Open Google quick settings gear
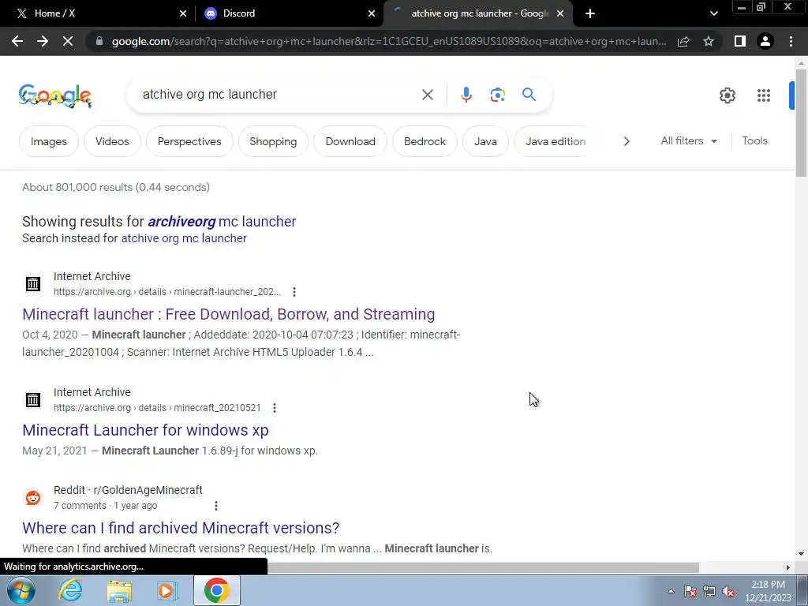The image size is (808, 606). click(727, 95)
